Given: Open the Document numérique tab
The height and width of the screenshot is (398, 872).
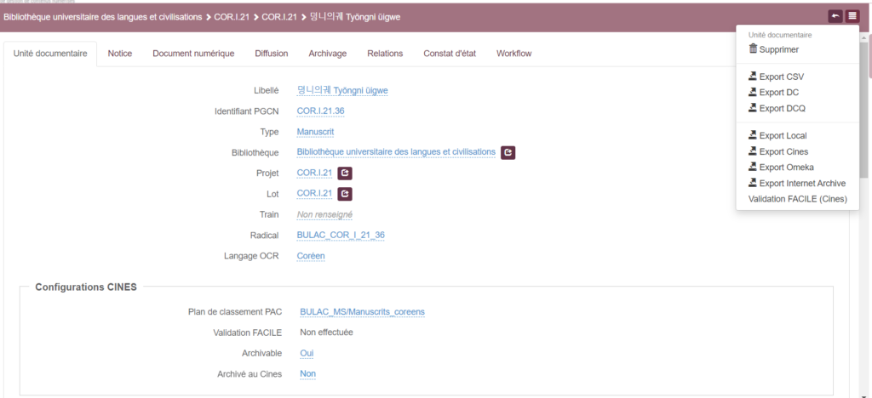Looking at the screenshot, I should pos(193,54).
